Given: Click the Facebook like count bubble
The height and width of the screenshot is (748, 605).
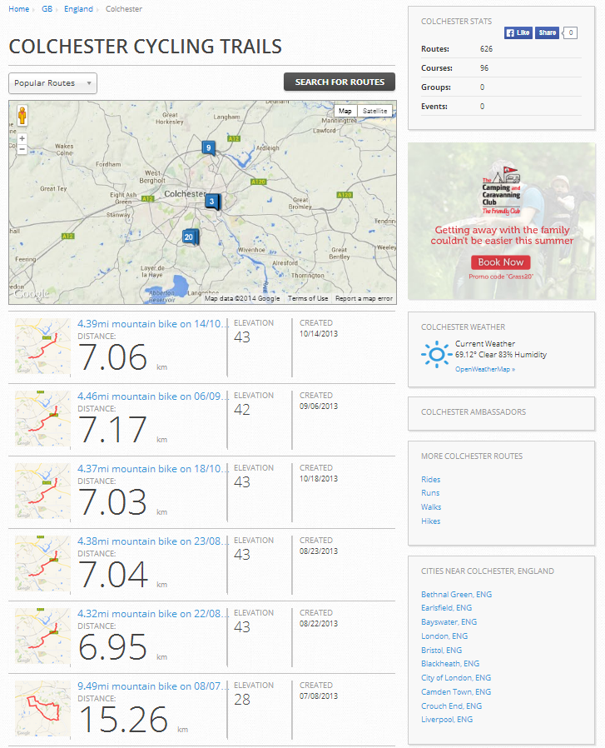Looking at the screenshot, I should pos(570,33).
